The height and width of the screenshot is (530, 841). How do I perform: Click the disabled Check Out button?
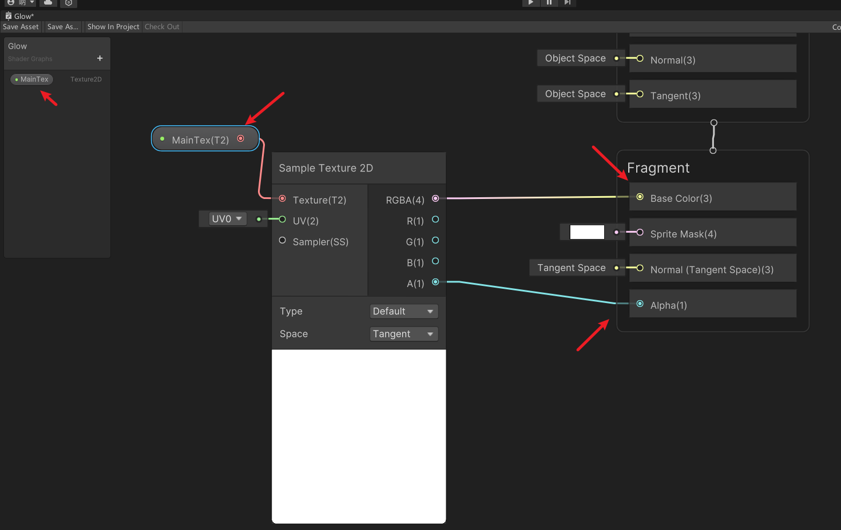(x=162, y=27)
